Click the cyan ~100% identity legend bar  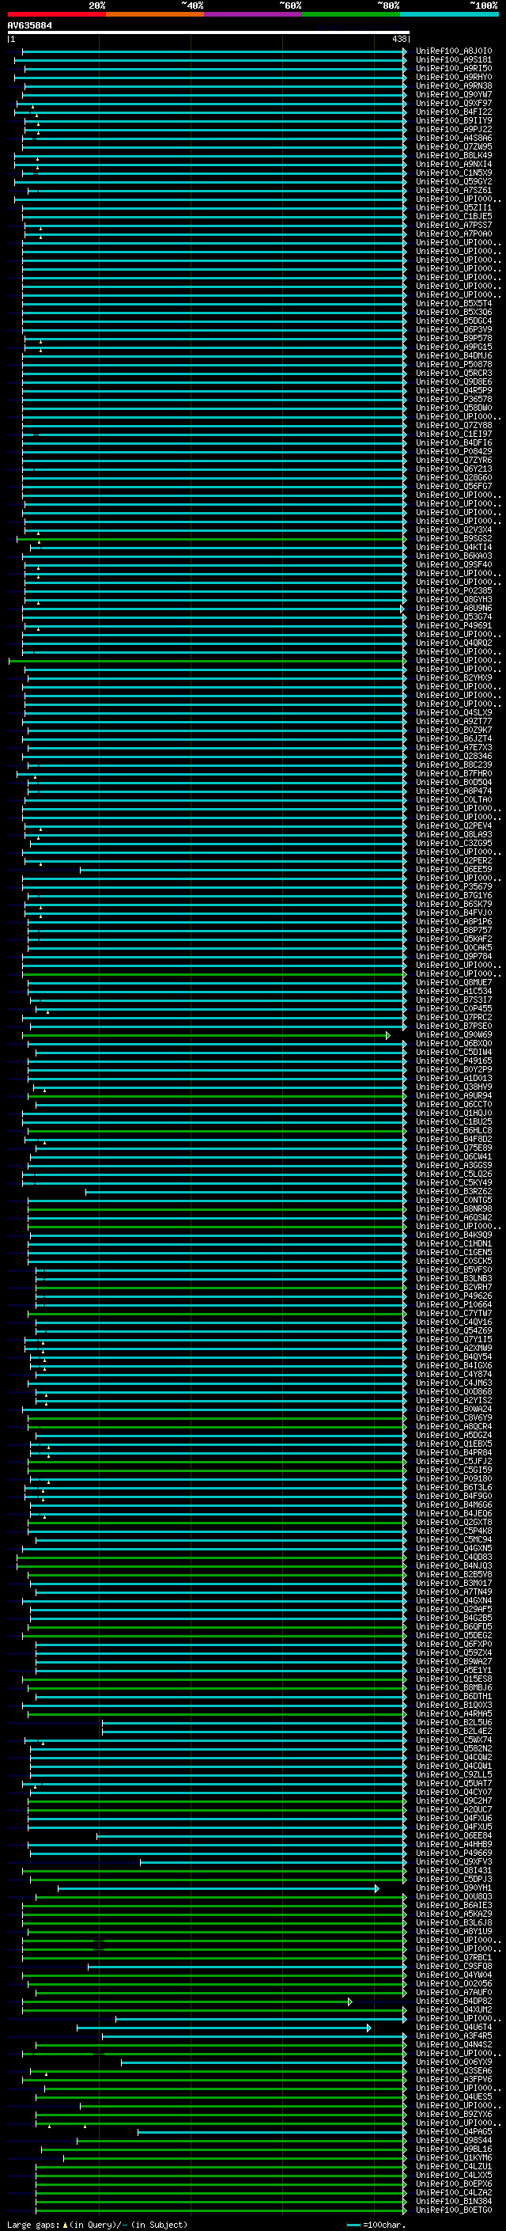pyautogui.click(x=449, y=14)
